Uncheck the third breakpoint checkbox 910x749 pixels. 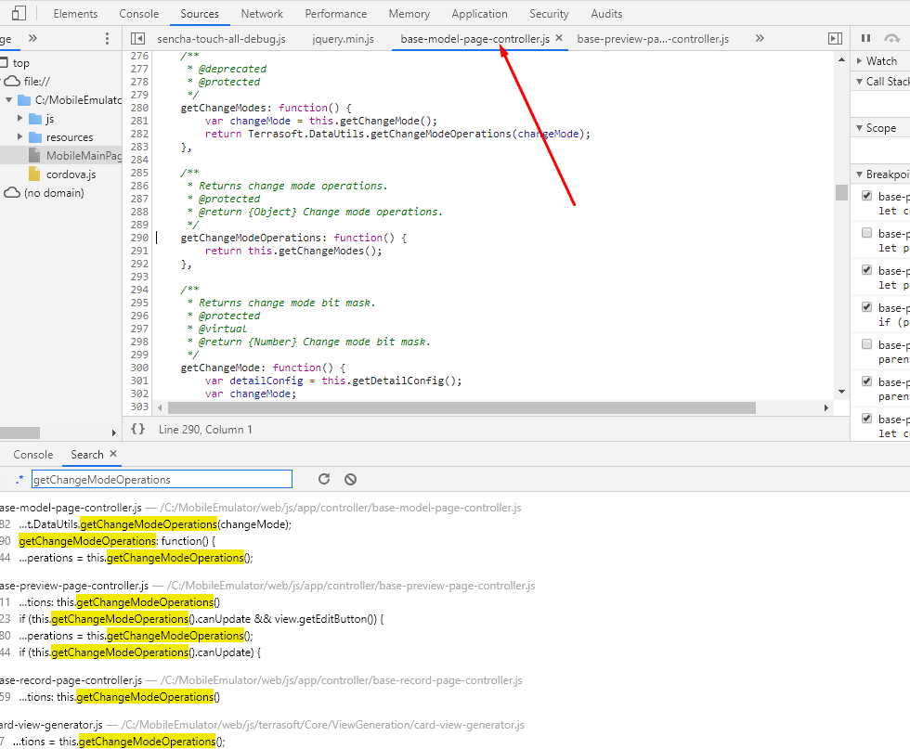(866, 270)
